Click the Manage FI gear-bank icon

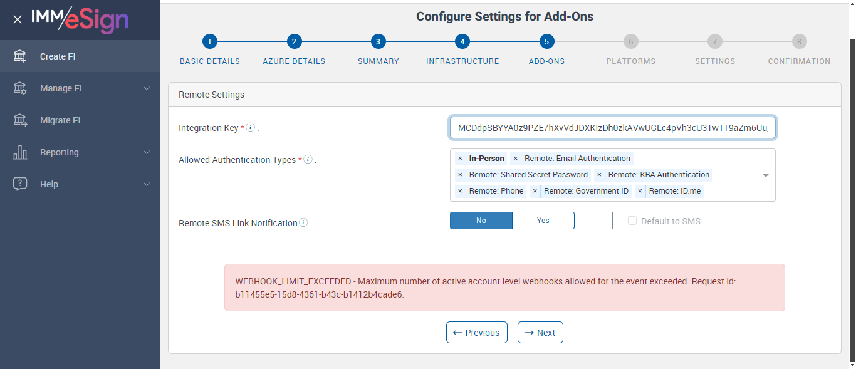point(20,88)
